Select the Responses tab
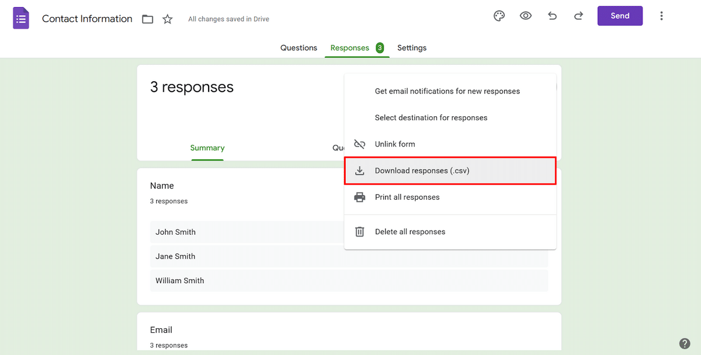 pos(350,48)
